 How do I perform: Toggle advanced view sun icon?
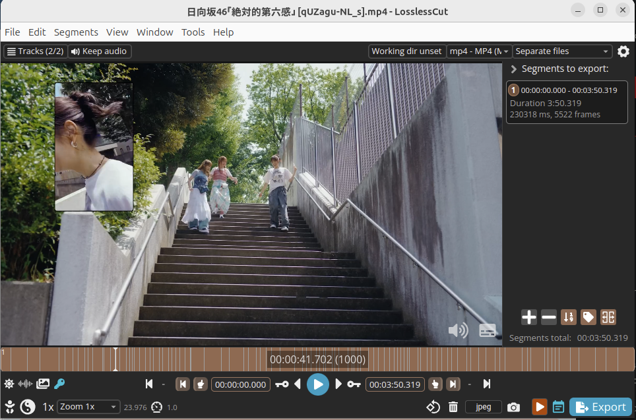coord(9,384)
